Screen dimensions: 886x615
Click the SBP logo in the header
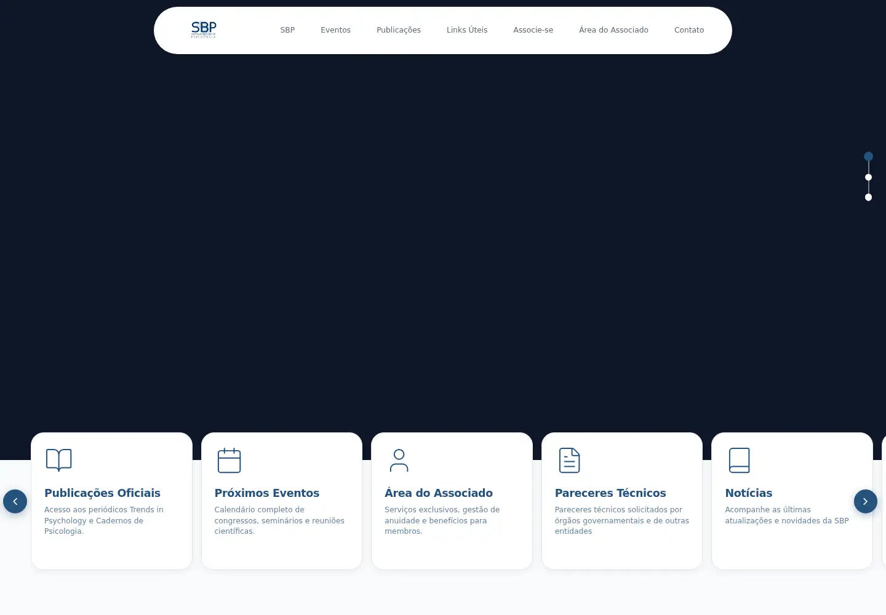pos(204,30)
